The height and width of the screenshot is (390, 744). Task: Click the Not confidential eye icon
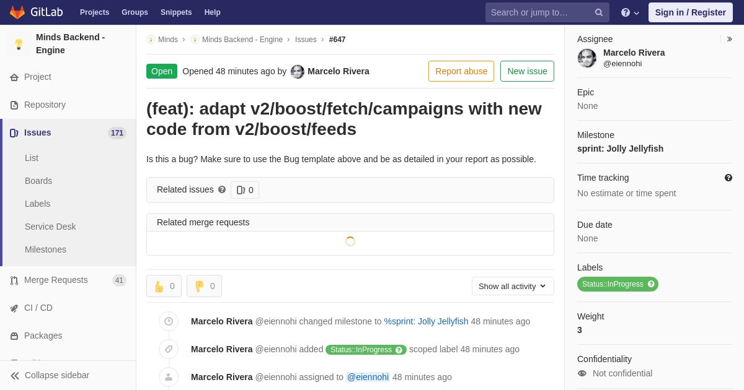[x=582, y=373]
